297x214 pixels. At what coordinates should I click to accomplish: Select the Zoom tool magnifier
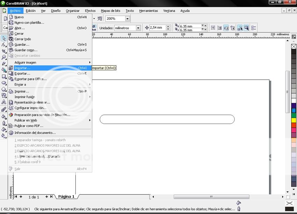pos(4,57)
